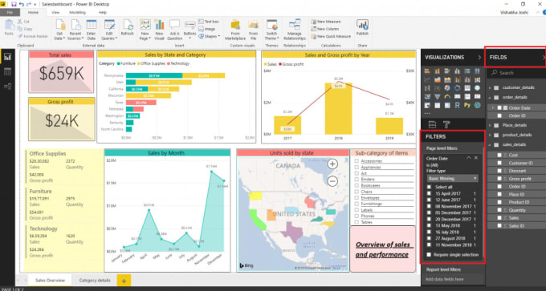
Task: Switch to Model view in the left sidebar
Action: click(7, 87)
